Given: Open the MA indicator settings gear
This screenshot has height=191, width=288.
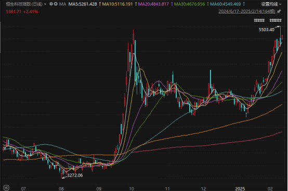Looking at the screenshot, I should click(51, 4).
